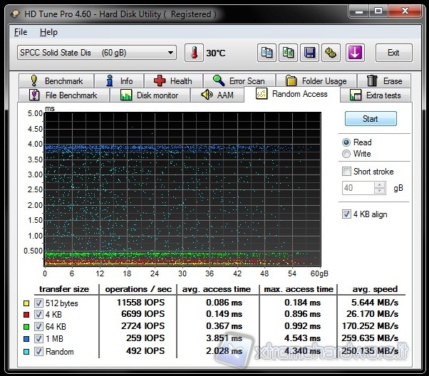Click the blue 1 MB color swatch

pos(27,339)
